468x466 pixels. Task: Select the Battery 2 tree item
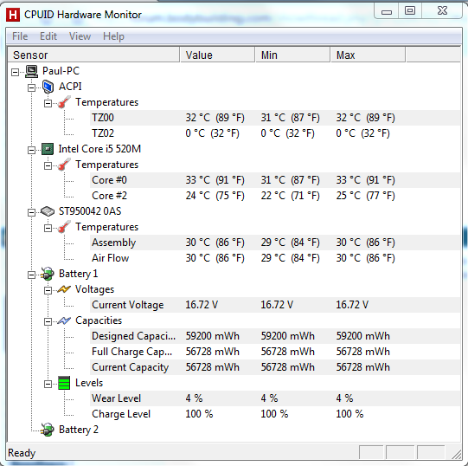pyautogui.click(x=79, y=430)
